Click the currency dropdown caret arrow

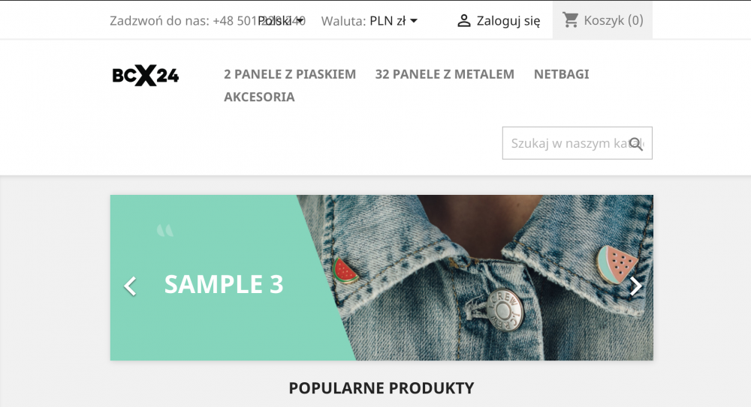pos(414,20)
